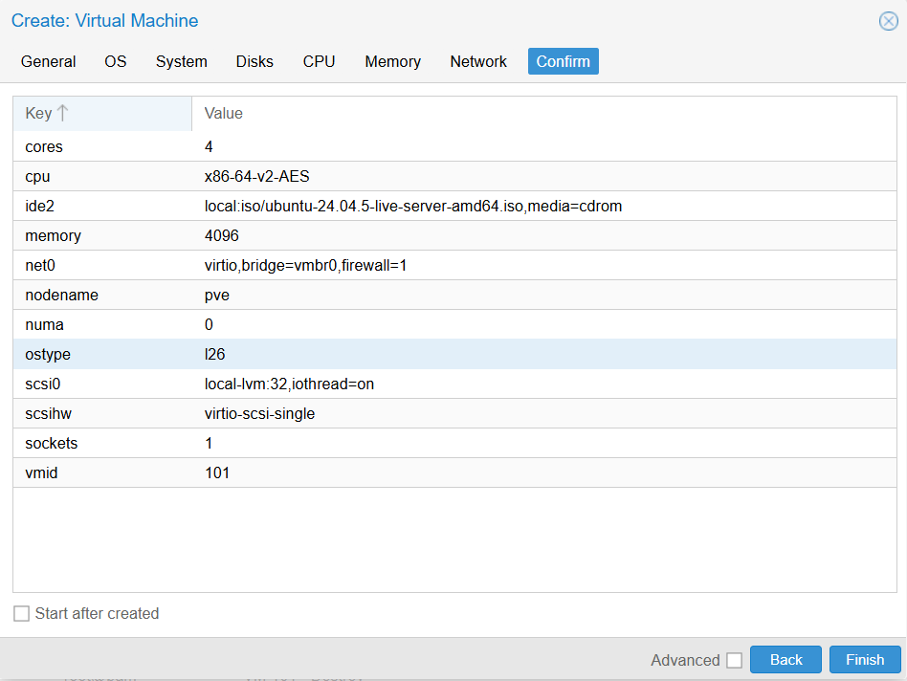Image resolution: width=907 pixels, height=681 pixels.
Task: Select the numa key cell
Action: (102, 325)
